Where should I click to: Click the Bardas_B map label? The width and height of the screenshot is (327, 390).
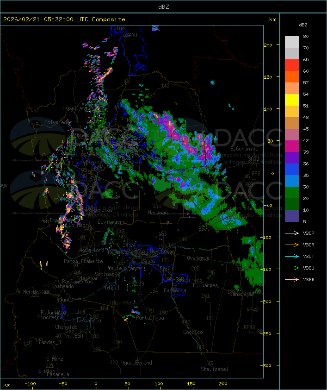(x=49, y=342)
